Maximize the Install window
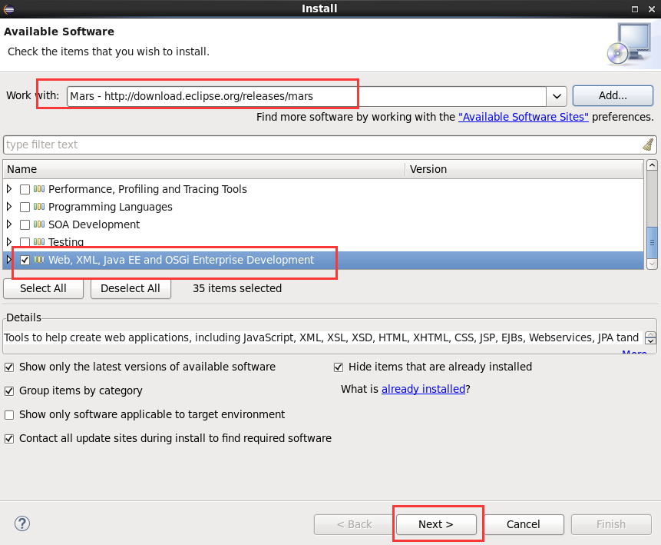This screenshot has height=545, width=661. pyautogui.click(x=635, y=9)
